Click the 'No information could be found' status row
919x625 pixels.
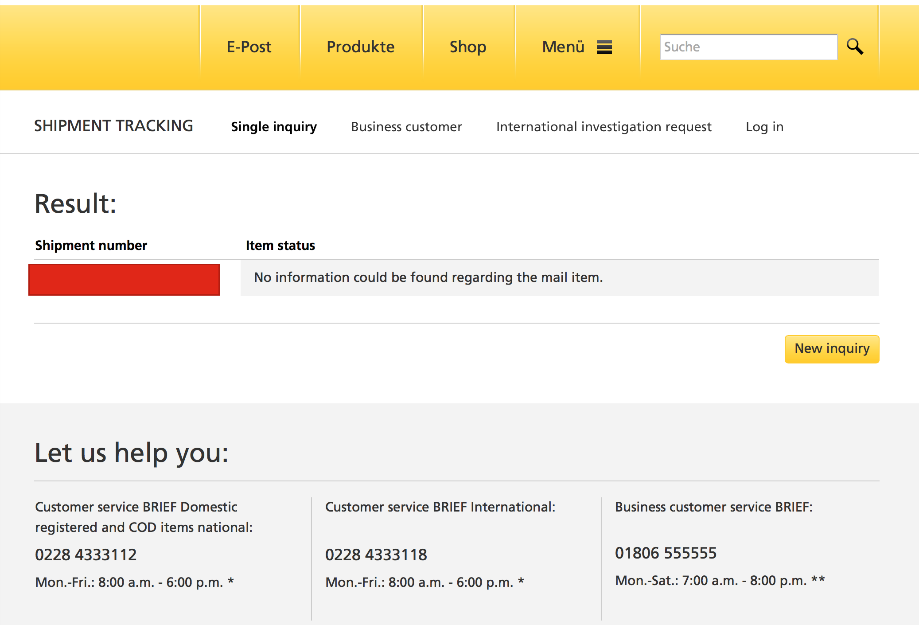click(x=428, y=277)
